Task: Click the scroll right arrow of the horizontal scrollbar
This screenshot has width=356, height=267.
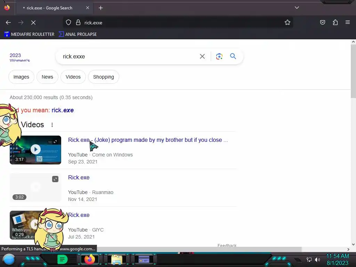Action: pyautogui.click(x=348, y=249)
